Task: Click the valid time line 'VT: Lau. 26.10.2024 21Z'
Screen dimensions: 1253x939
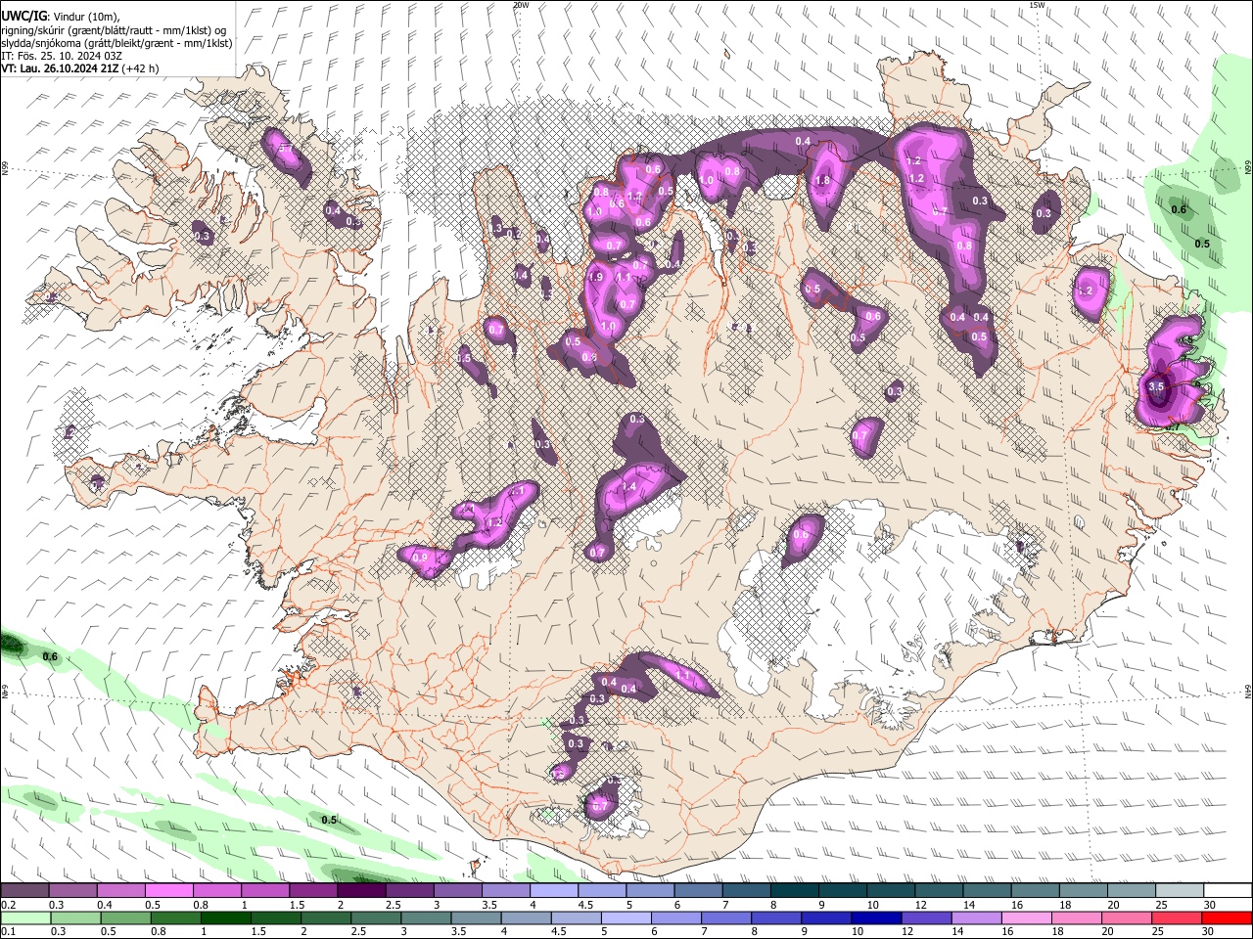Action: (61, 68)
